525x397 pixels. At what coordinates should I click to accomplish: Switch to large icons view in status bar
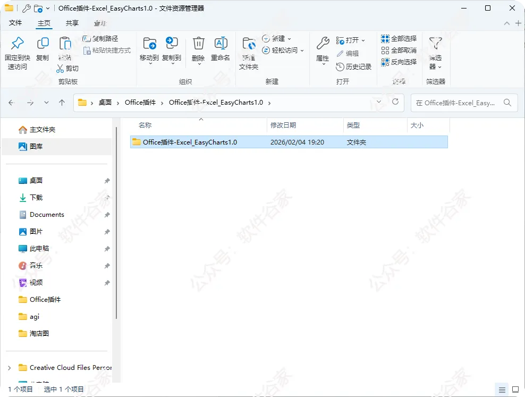(515, 390)
